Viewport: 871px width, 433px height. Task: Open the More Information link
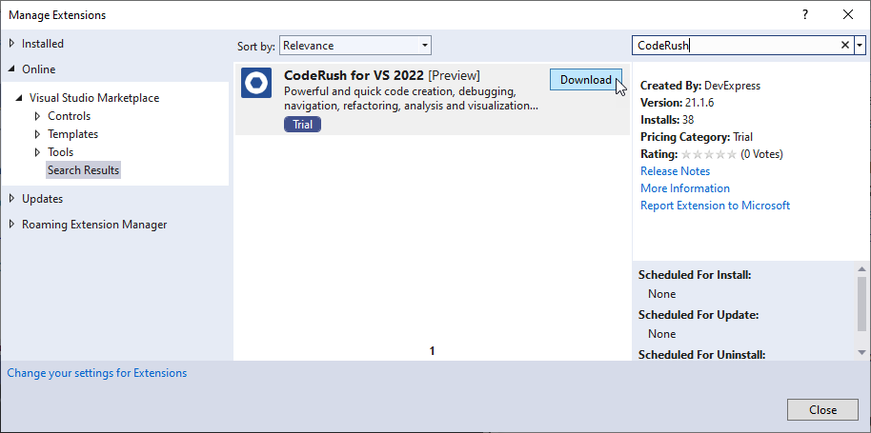point(685,188)
